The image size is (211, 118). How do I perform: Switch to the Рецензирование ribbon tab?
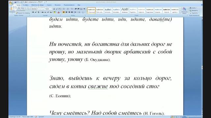[69, 5]
